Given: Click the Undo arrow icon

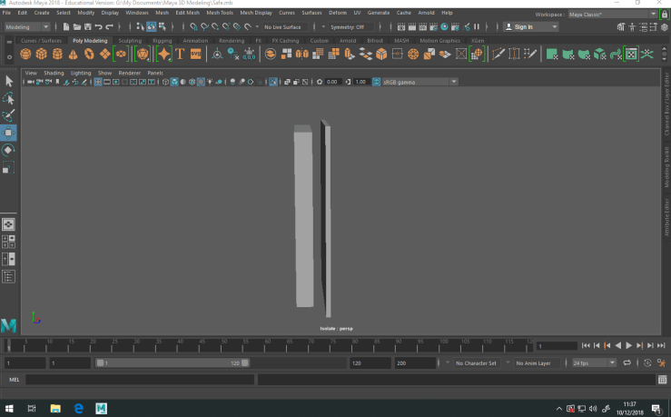Looking at the screenshot, I should 98,27.
